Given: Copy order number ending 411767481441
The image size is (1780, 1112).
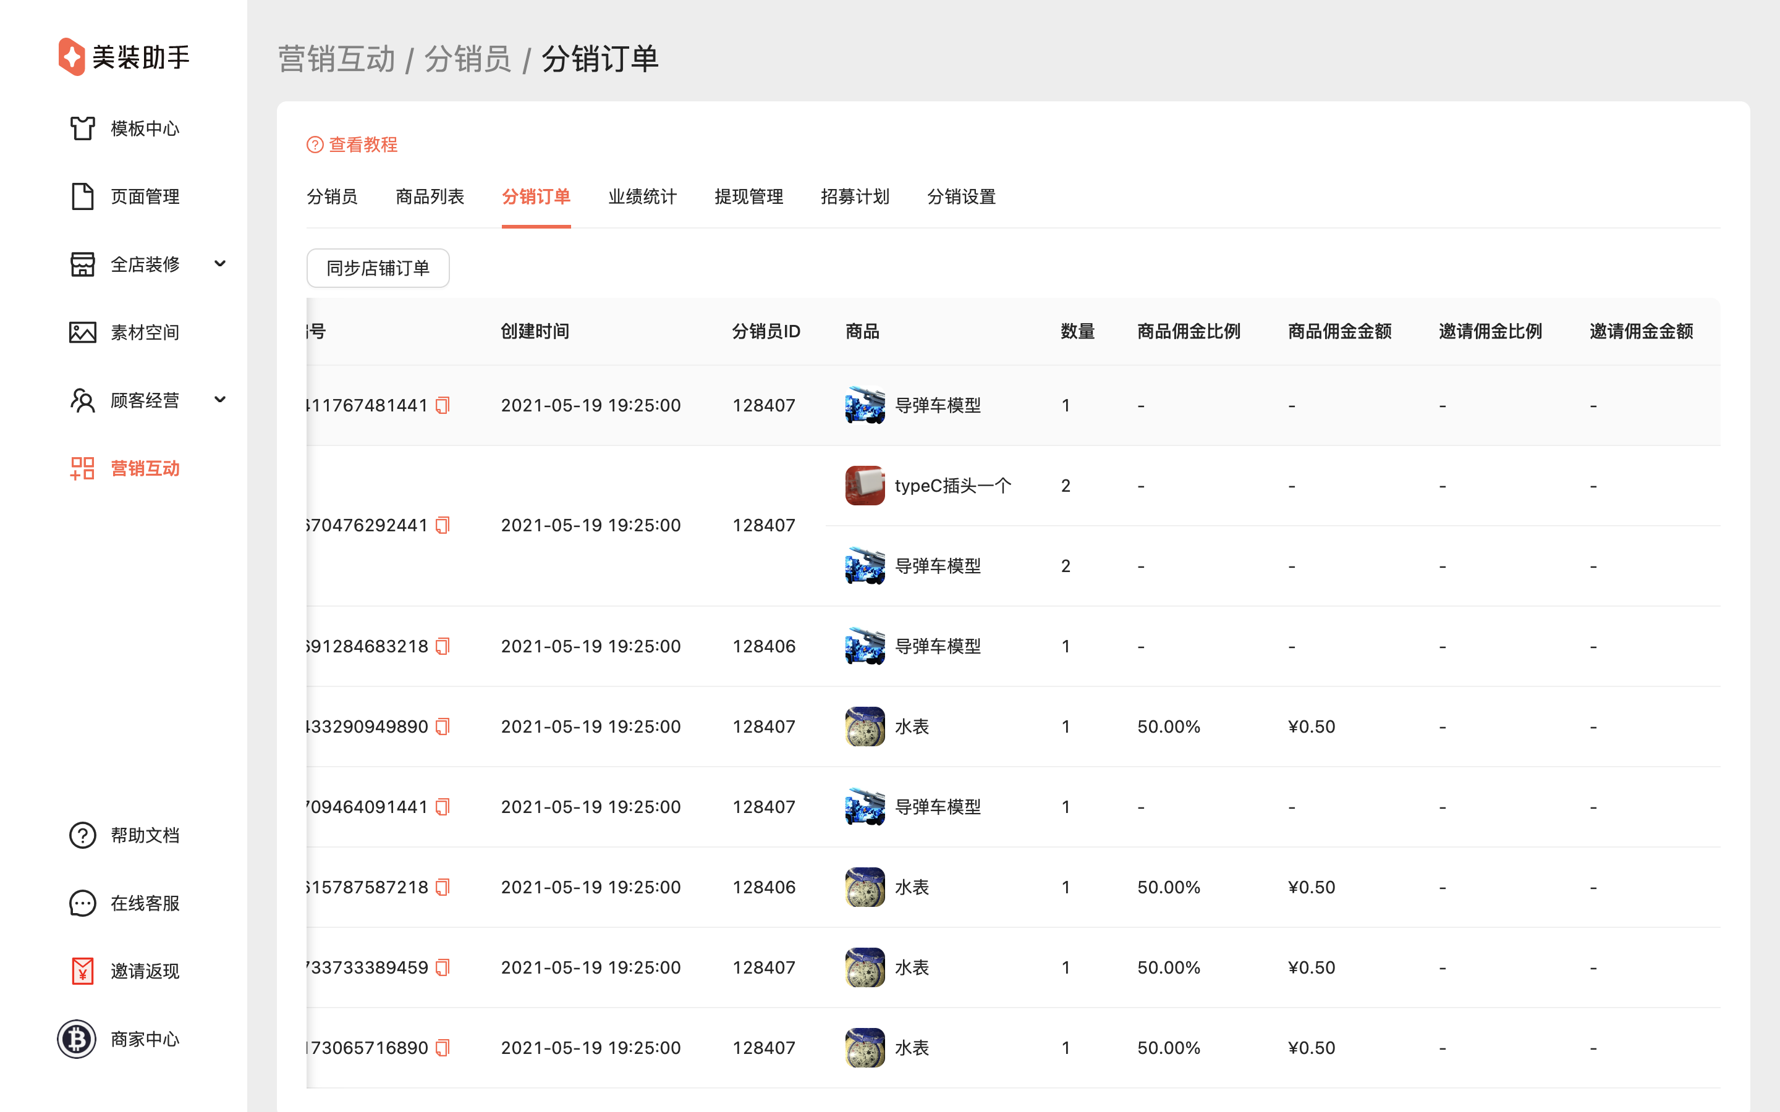Looking at the screenshot, I should click(442, 405).
